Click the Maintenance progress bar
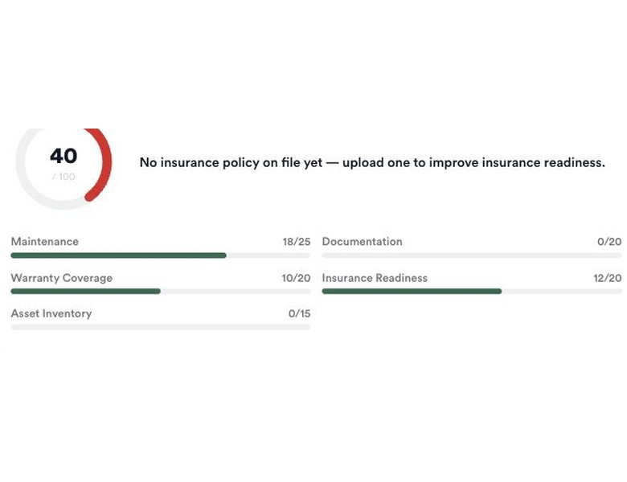This screenshot has height=482, width=627. click(x=161, y=255)
